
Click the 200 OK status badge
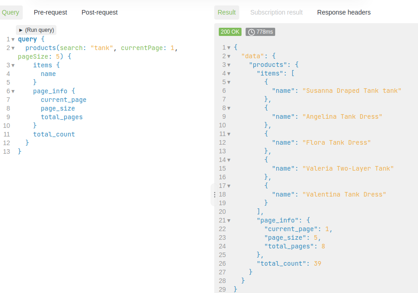(x=230, y=32)
